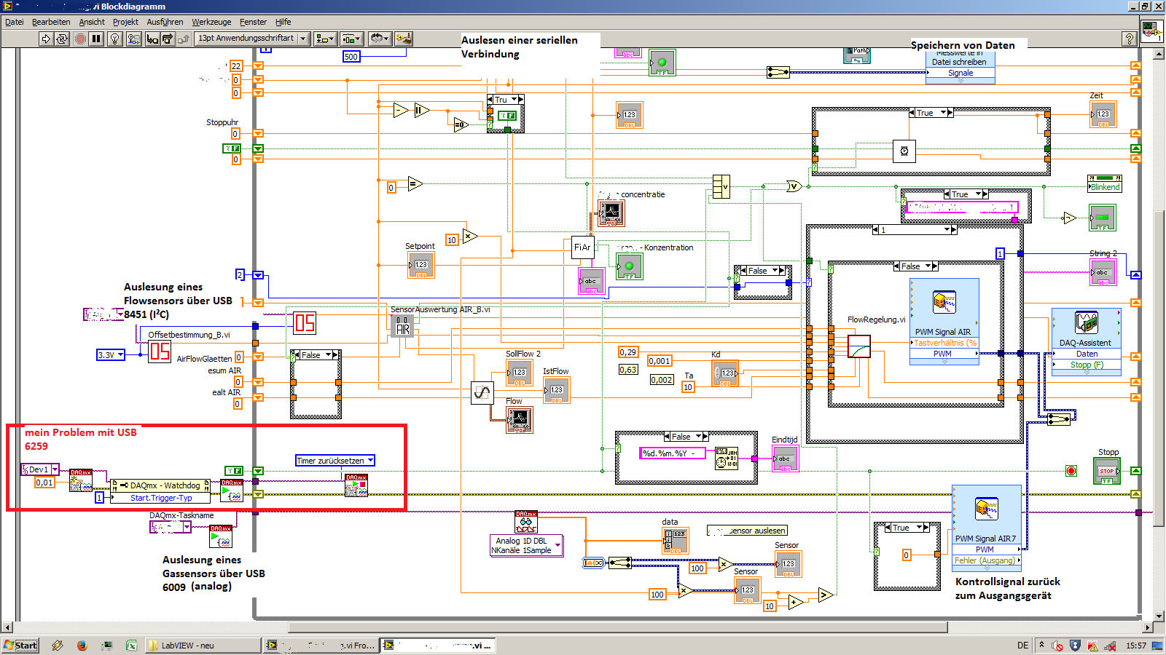Toggle the TF constant in Watchdog section
Screen dimensions: 1166x655
234,471
